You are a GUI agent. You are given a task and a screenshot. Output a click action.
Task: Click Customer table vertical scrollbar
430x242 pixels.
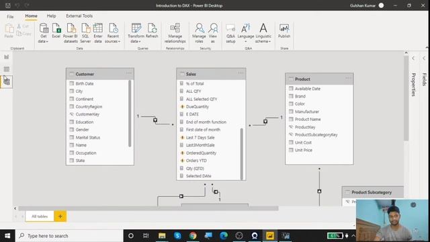click(130, 114)
